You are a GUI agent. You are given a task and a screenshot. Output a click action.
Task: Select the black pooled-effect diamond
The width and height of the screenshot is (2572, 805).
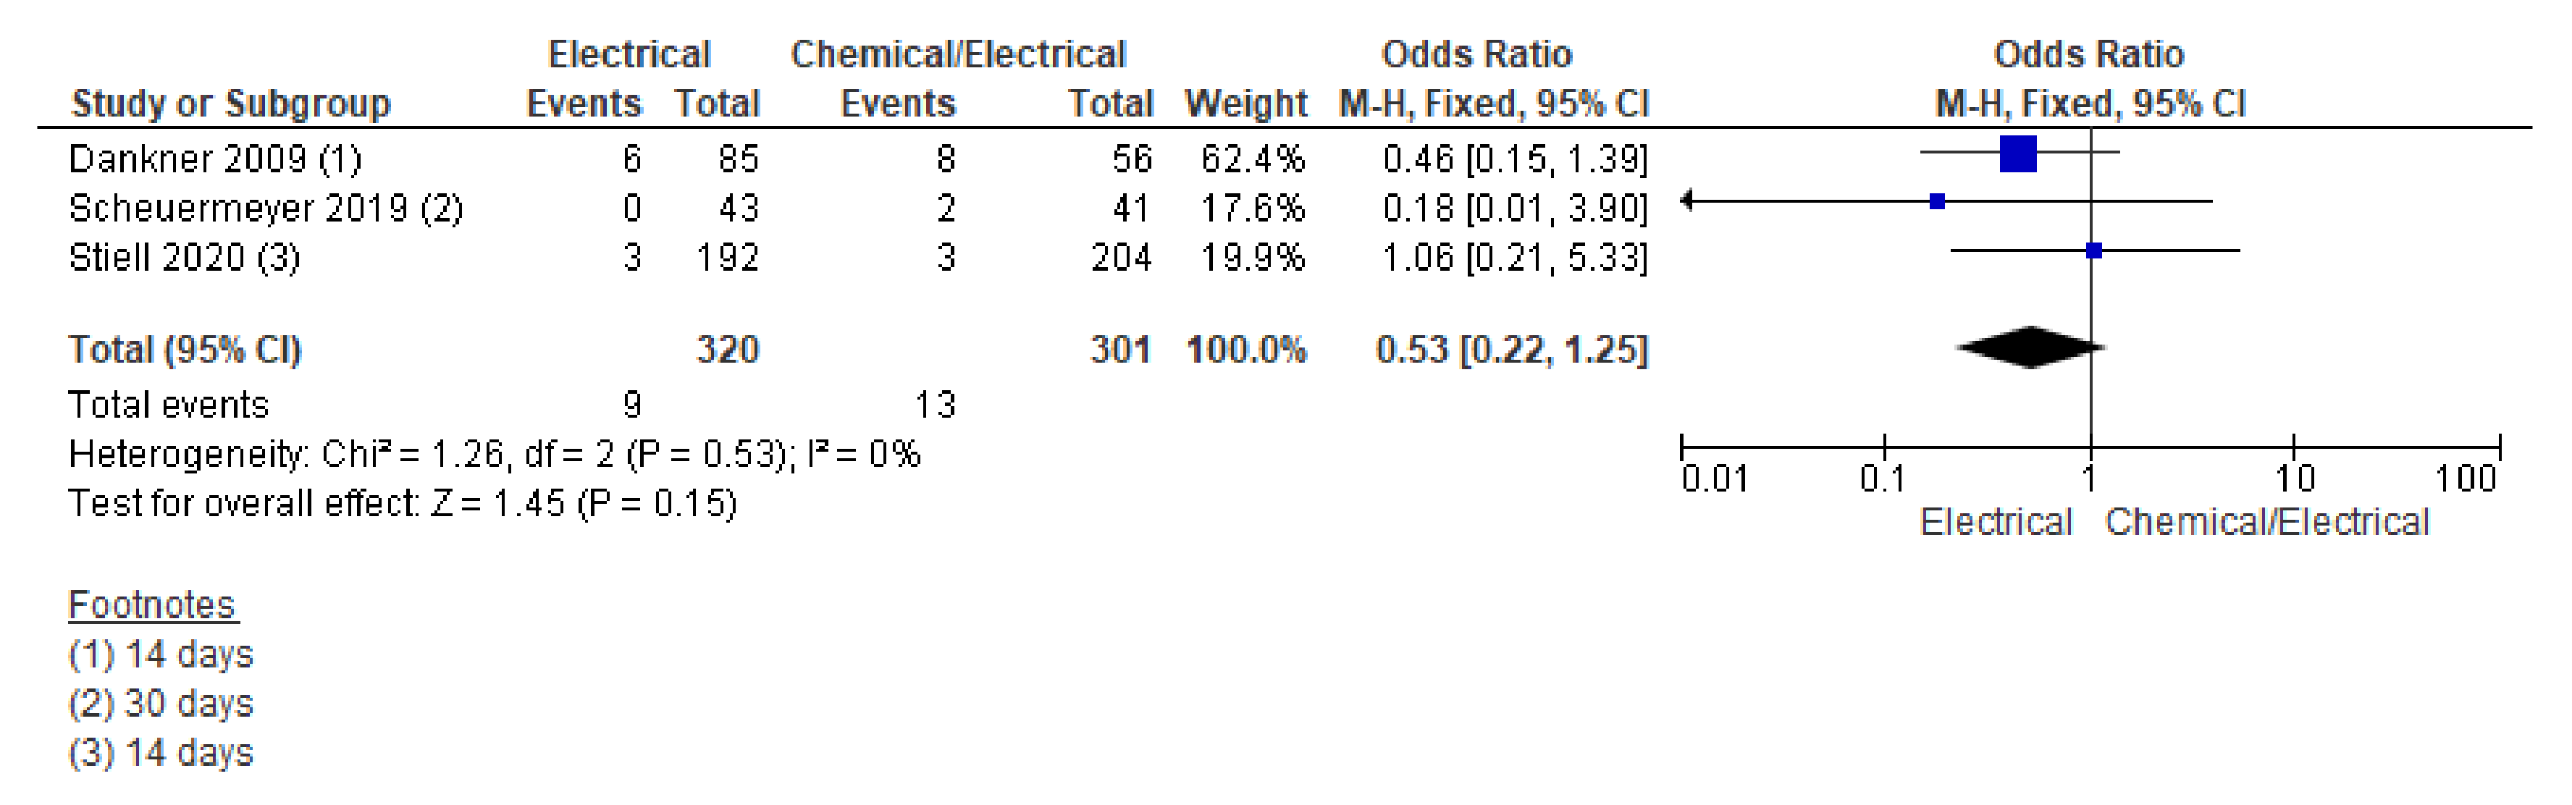click(x=2030, y=347)
